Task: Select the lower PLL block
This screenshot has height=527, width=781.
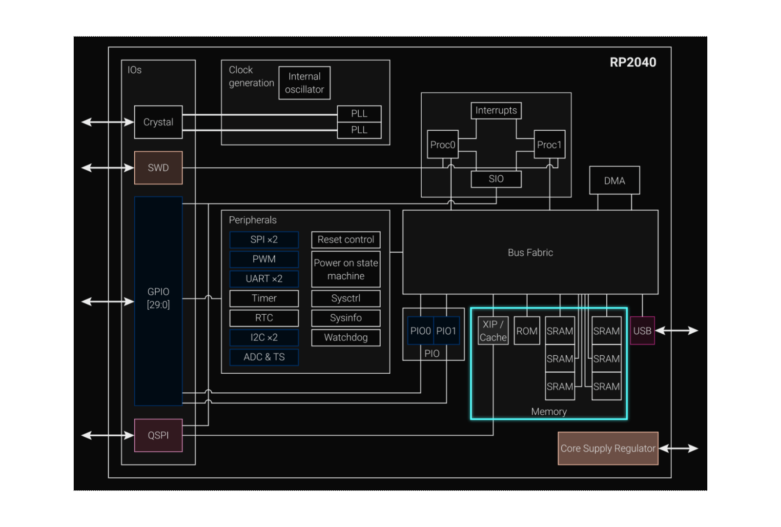Action: pyautogui.click(x=359, y=130)
